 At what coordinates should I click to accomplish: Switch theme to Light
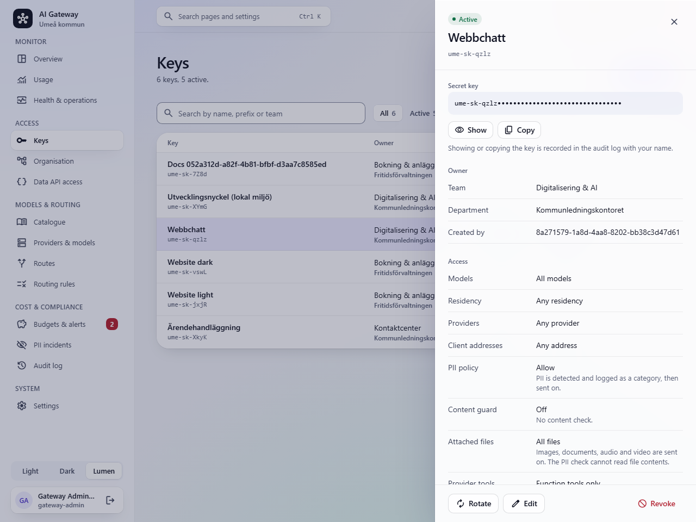coord(30,471)
